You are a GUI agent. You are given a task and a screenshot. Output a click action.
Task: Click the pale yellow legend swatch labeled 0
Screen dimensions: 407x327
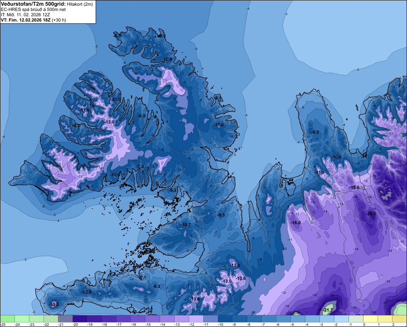click(371, 318)
